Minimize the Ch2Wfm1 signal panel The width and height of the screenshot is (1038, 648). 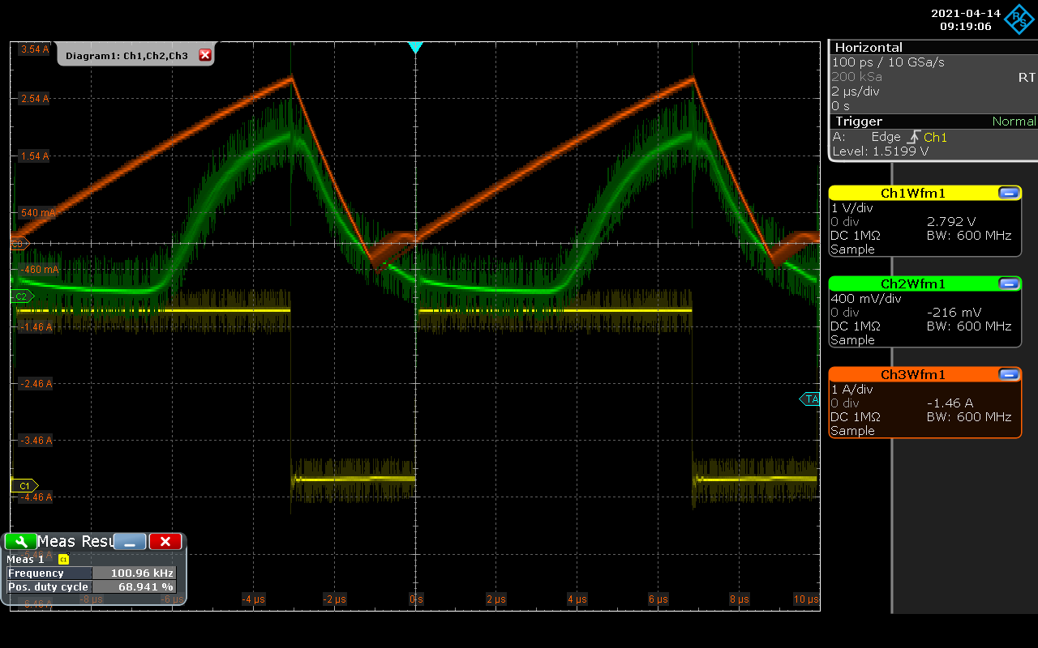[1009, 283]
